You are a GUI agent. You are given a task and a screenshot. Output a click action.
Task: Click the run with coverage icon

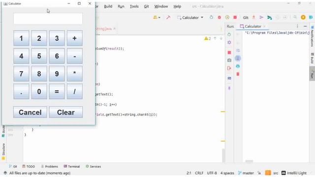(227, 18)
